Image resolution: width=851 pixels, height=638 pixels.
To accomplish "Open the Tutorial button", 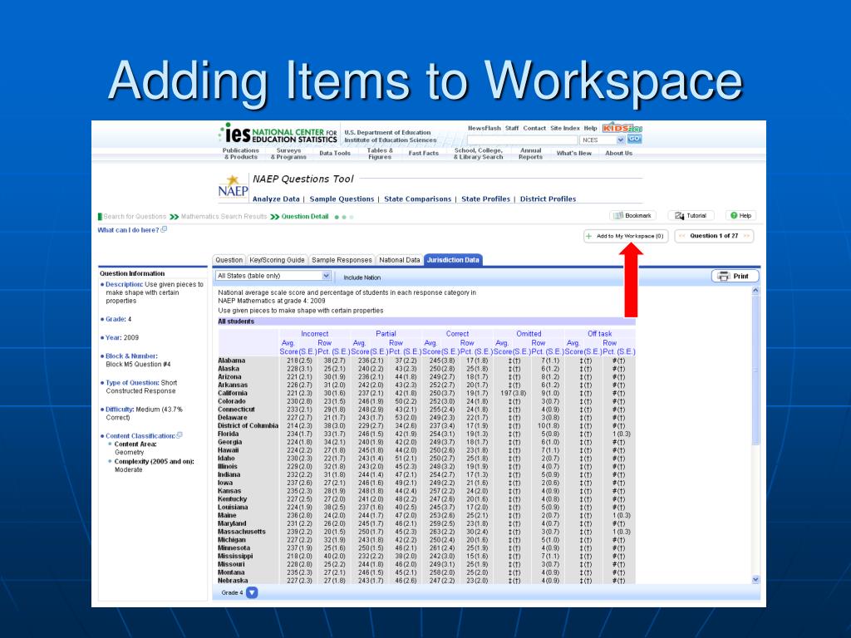I will [x=691, y=215].
